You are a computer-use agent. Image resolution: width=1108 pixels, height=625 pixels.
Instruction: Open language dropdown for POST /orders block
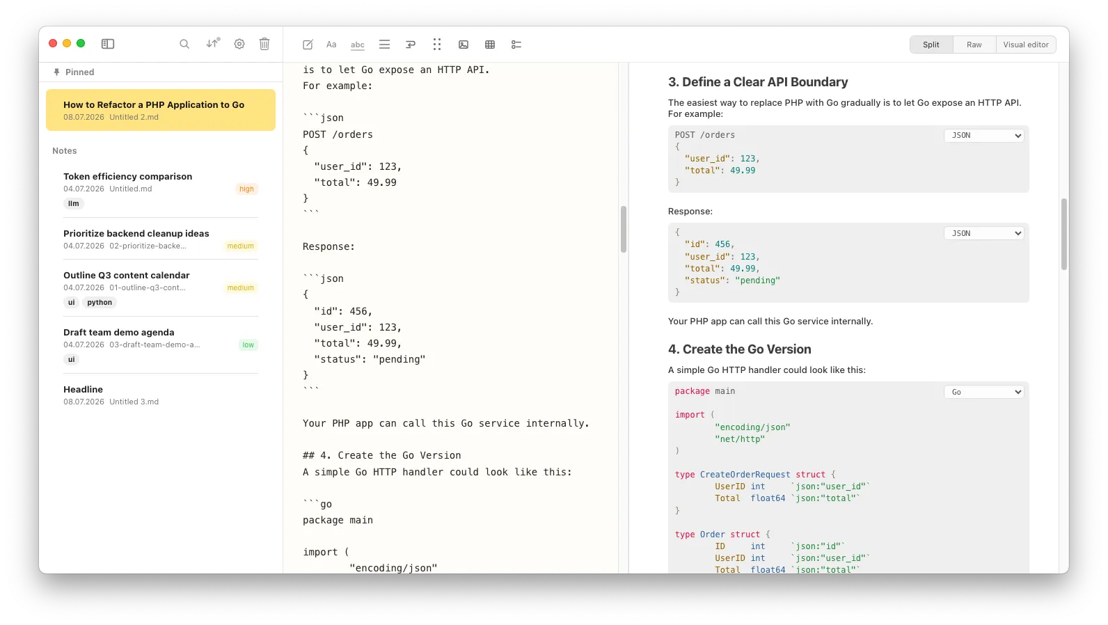984,136
